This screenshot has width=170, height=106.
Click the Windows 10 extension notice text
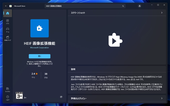39,64
